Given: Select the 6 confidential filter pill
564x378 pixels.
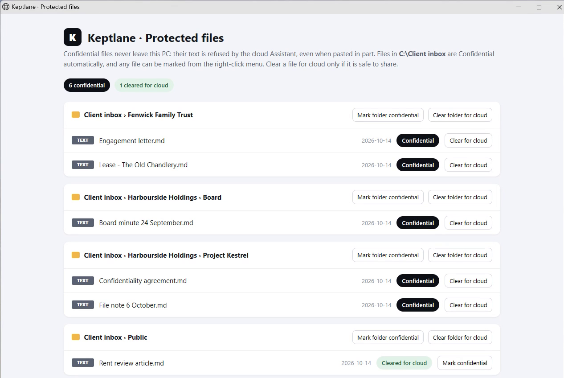Looking at the screenshot, I should pyautogui.click(x=87, y=85).
